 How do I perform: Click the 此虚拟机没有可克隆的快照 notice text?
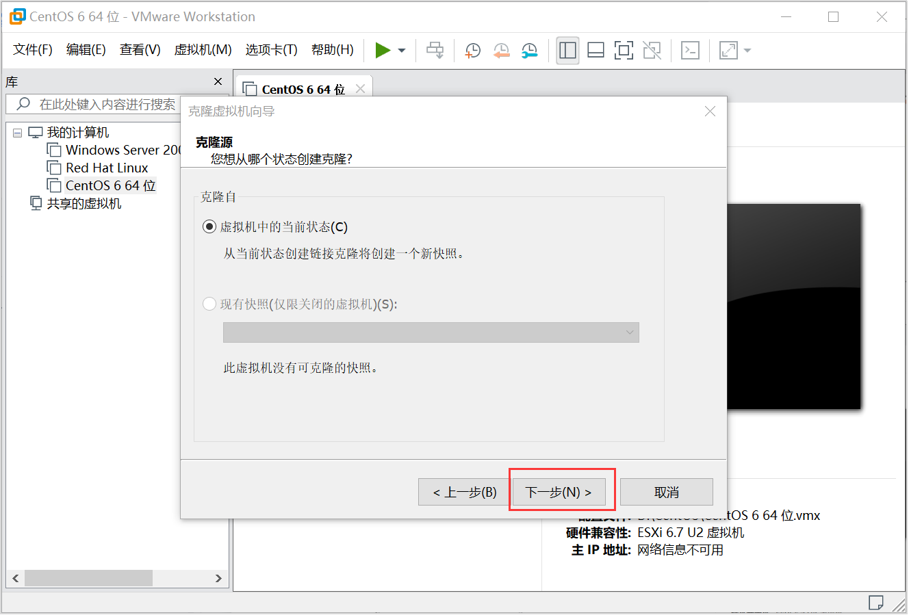pos(300,367)
